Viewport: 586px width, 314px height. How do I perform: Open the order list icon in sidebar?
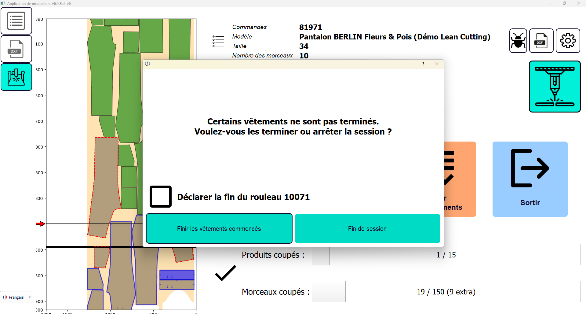pyautogui.click(x=16, y=21)
